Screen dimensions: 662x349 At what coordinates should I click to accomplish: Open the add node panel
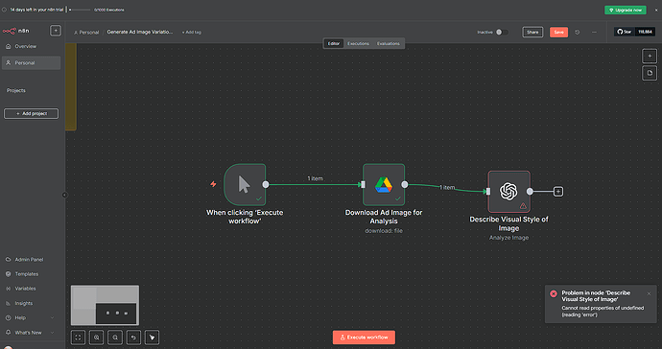tap(650, 56)
